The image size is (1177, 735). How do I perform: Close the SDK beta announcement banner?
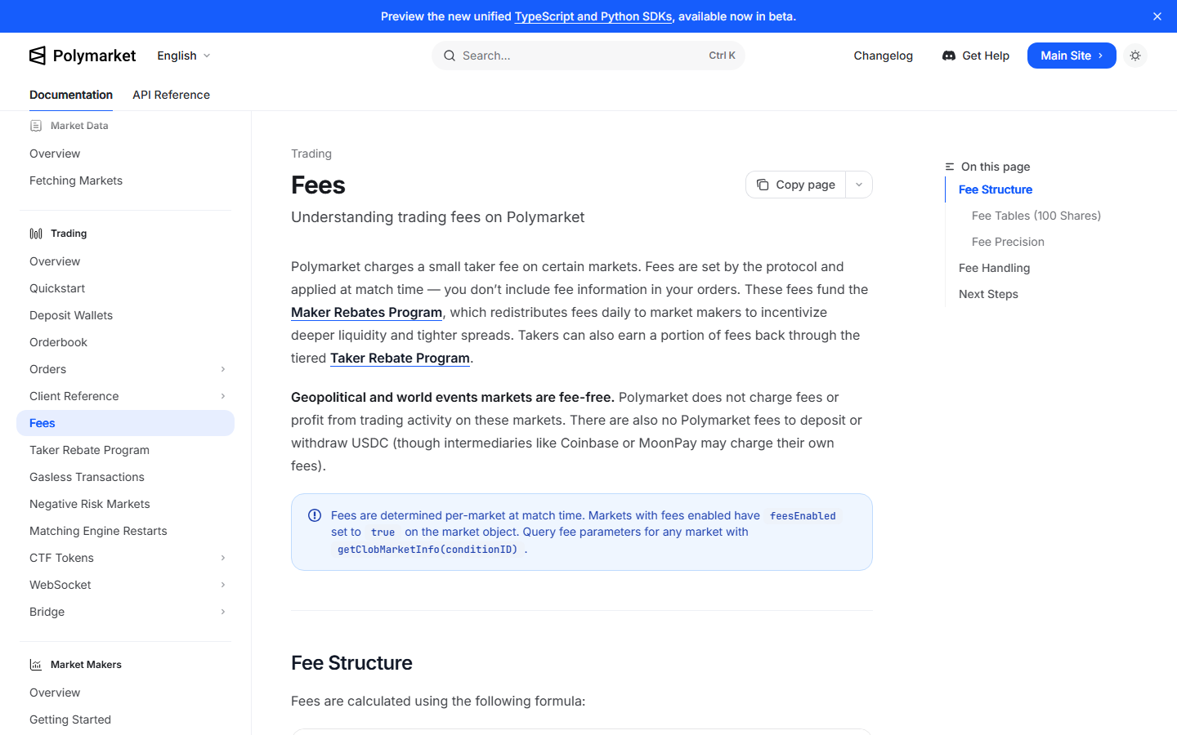1157,16
